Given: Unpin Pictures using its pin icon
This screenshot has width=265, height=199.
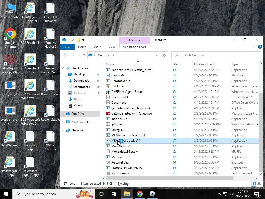Looking at the screenshot, I should point(98,93).
